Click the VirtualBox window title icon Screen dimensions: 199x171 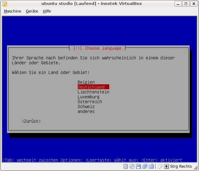tap(5, 4)
